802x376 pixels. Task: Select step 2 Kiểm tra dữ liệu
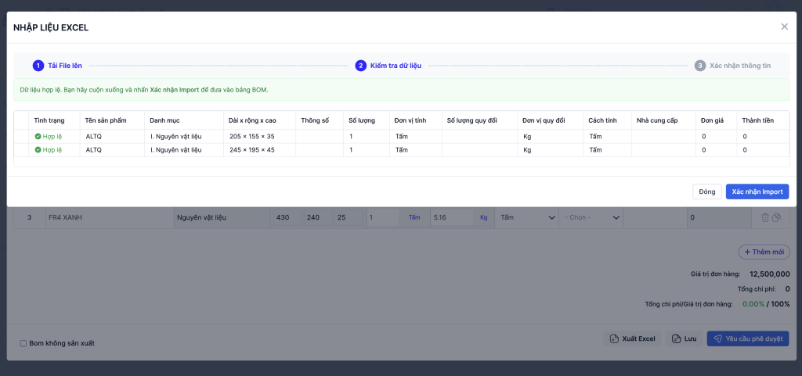point(388,66)
